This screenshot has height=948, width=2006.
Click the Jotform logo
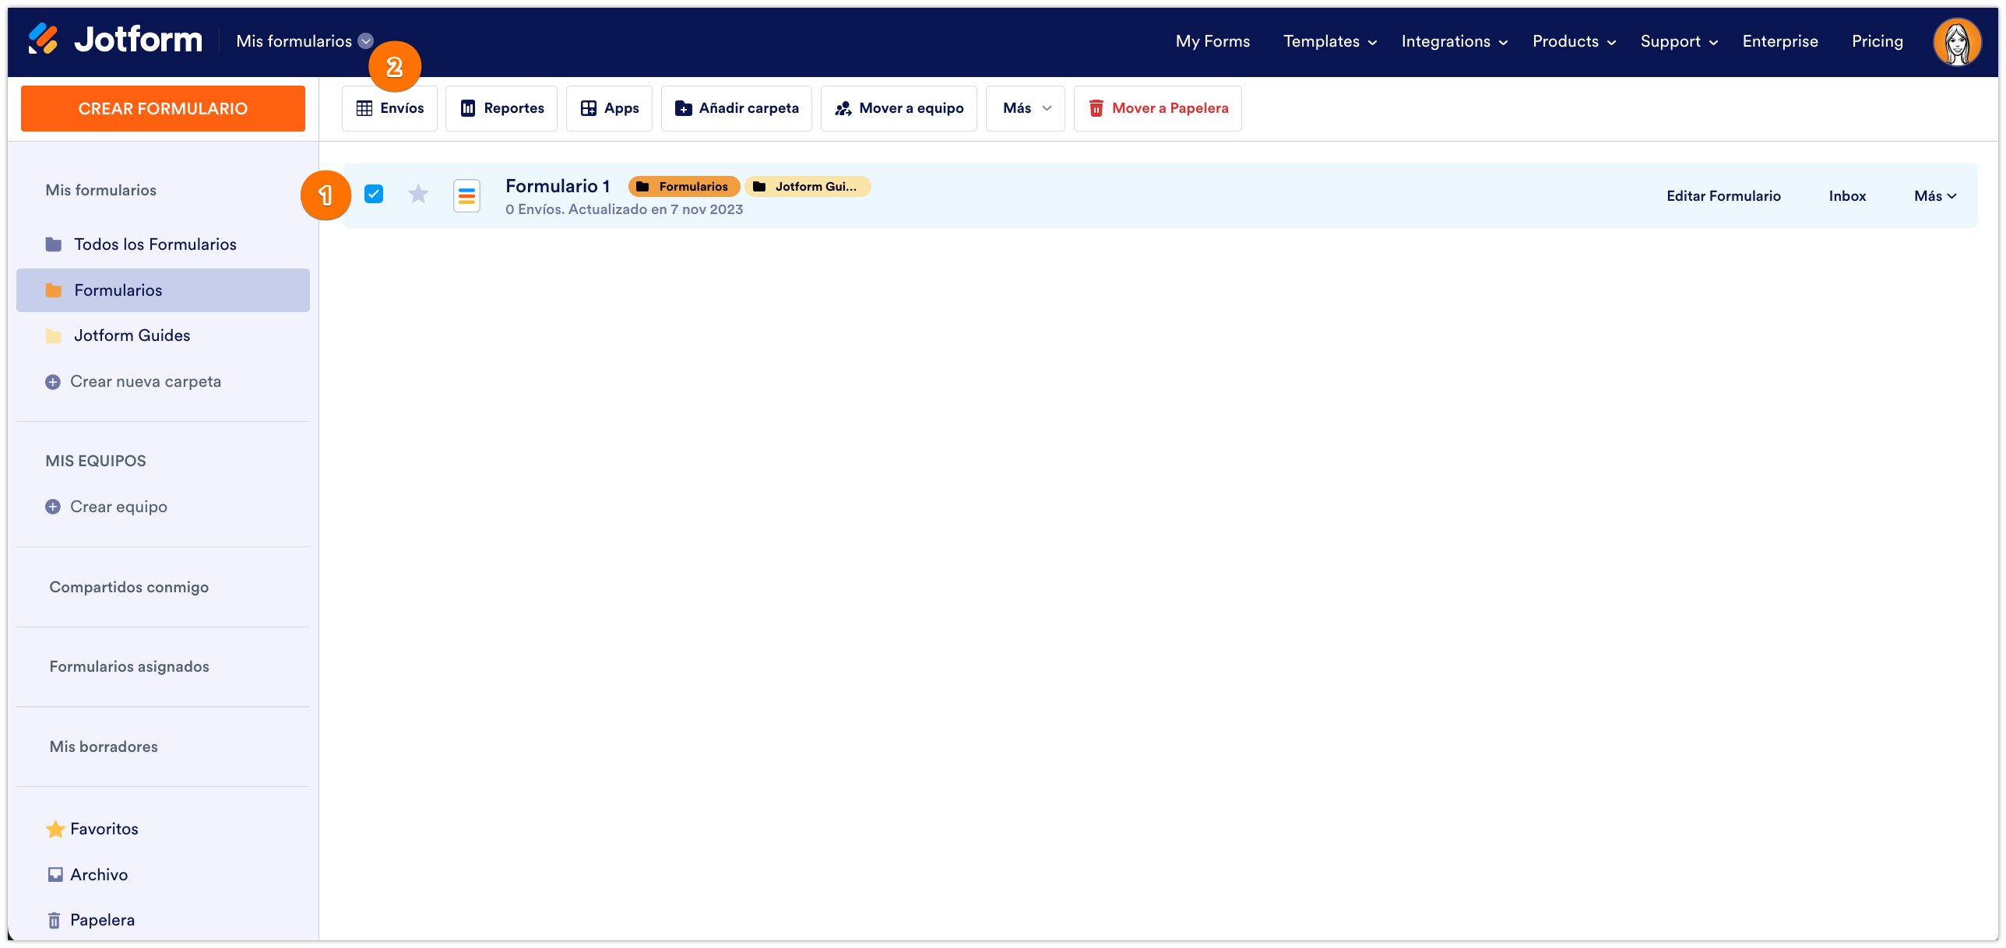click(115, 40)
